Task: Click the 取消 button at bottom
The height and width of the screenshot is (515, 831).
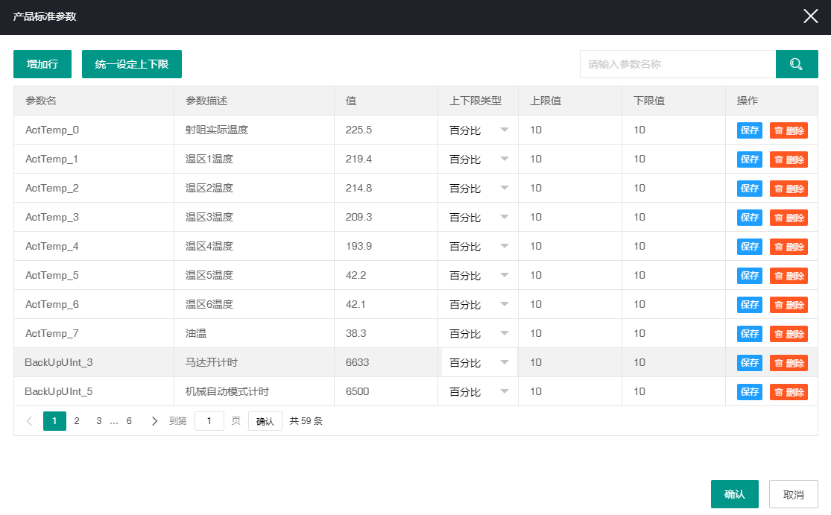Action: click(793, 493)
